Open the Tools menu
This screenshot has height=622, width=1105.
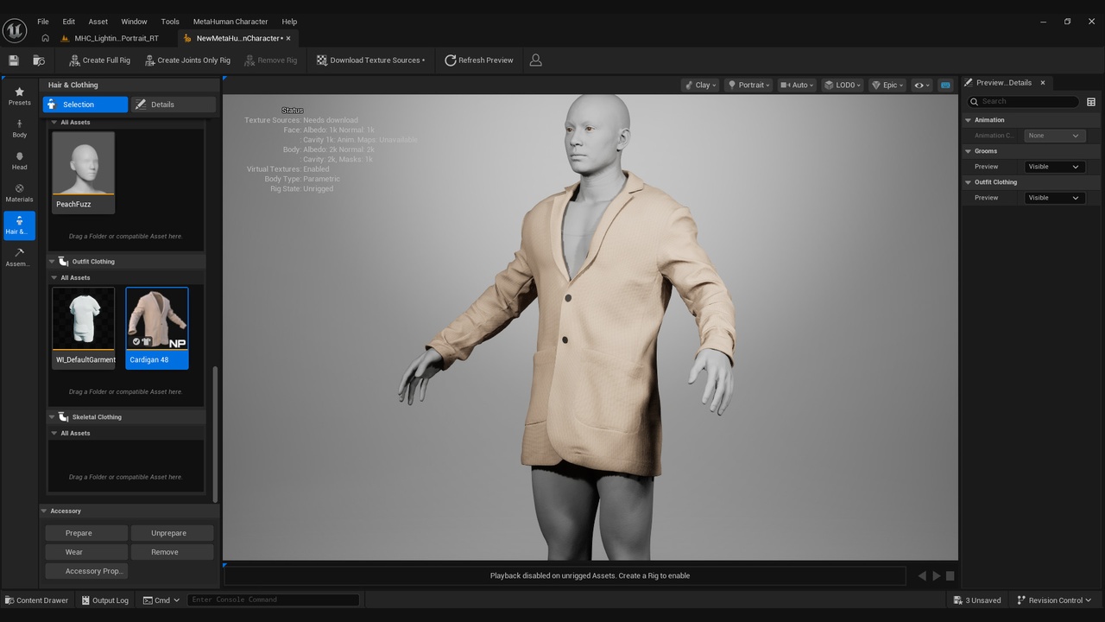tap(170, 22)
